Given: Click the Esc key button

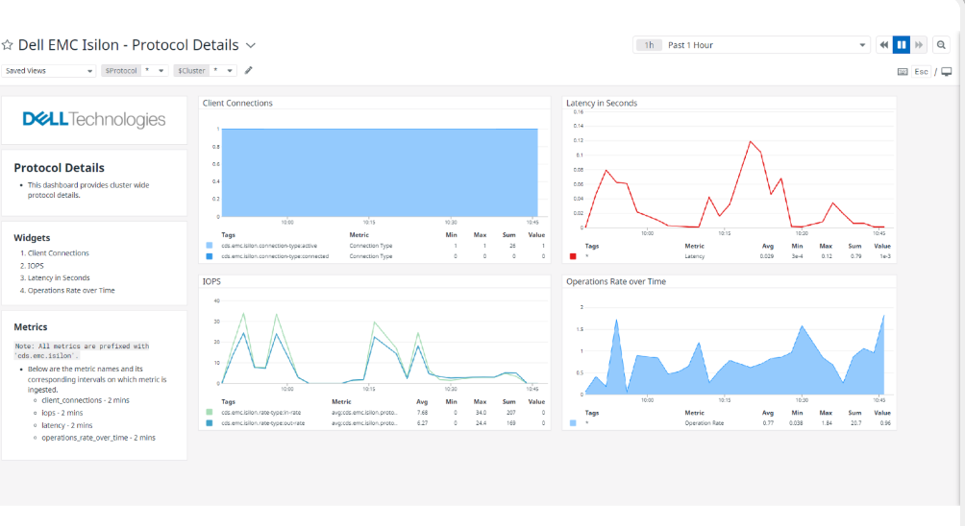Looking at the screenshot, I should click(x=921, y=72).
